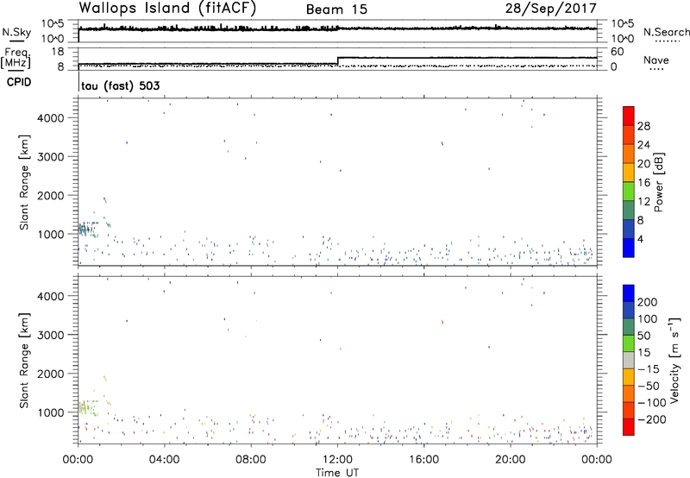This screenshot has width=690, height=478.
Task: Click the "4000" tick on power panel axis
Action: click(x=51, y=118)
